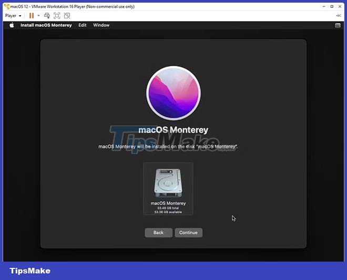This screenshot has width=347, height=280.
Task: Click the macOS Monterey logo image
Action: pos(173,93)
